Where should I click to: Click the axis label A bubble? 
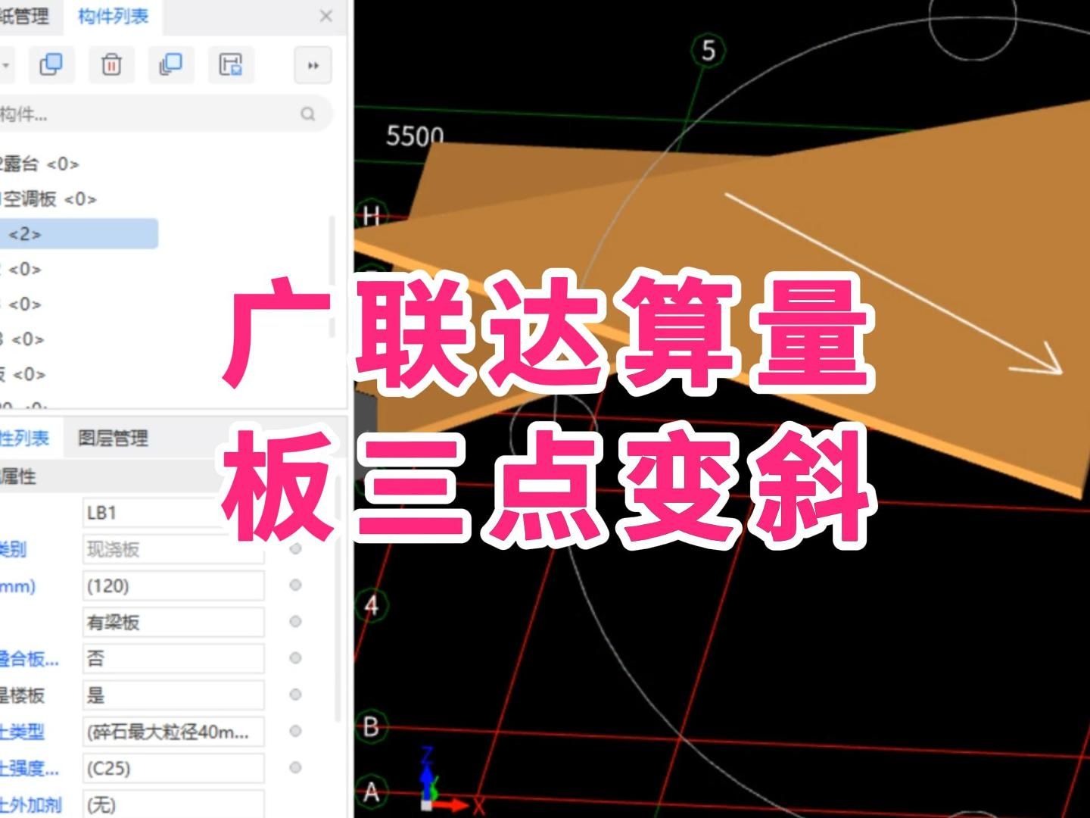371,792
